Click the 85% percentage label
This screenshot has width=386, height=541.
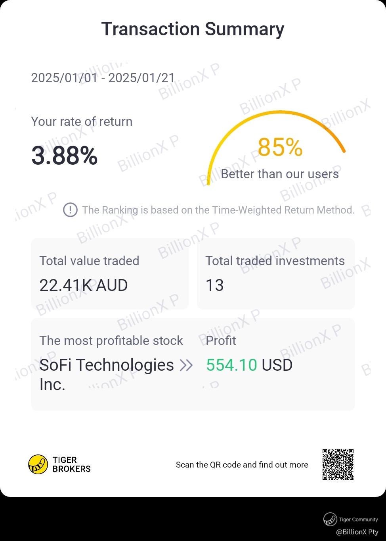(280, 147)
